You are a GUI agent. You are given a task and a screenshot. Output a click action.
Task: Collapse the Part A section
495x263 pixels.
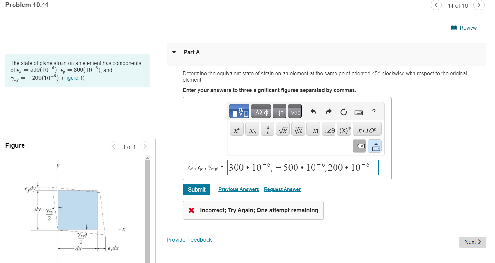pos(174,52)
